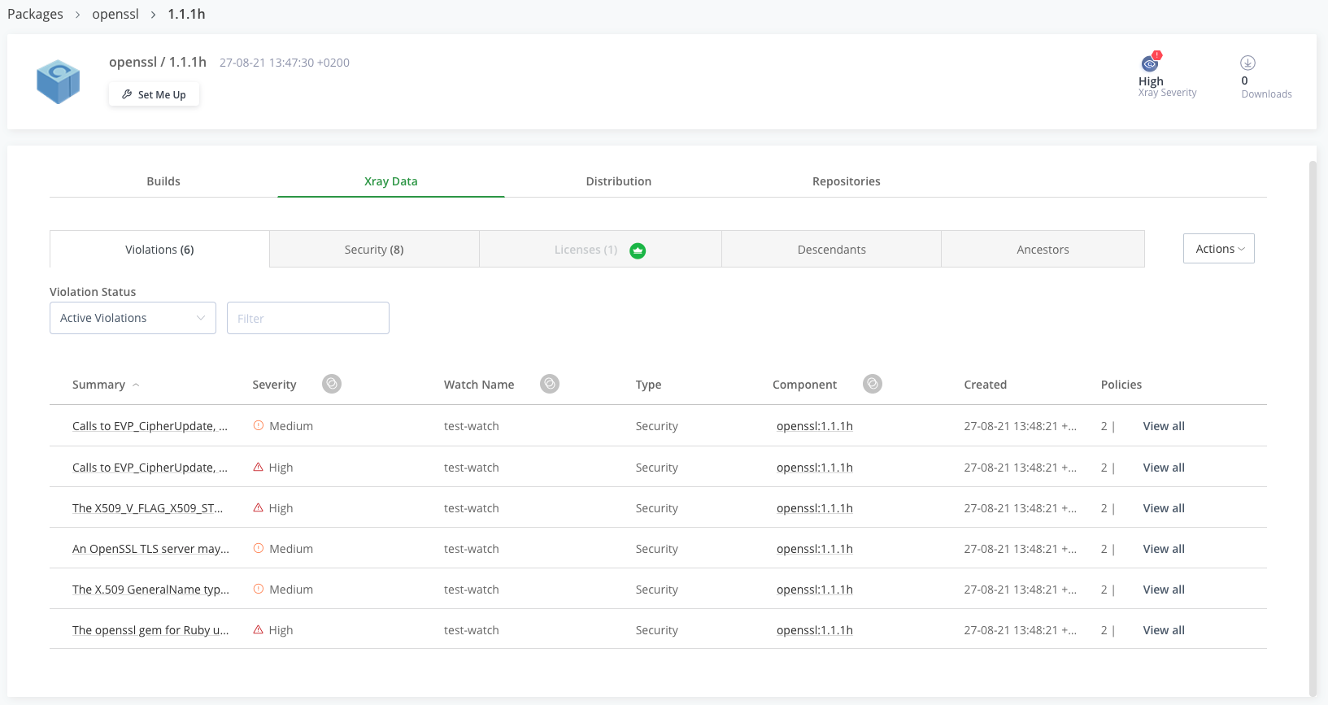Viewport: 1328px width, 705px height.
Task: Sort by the Summary column arrow
Action: click(136, 385)
